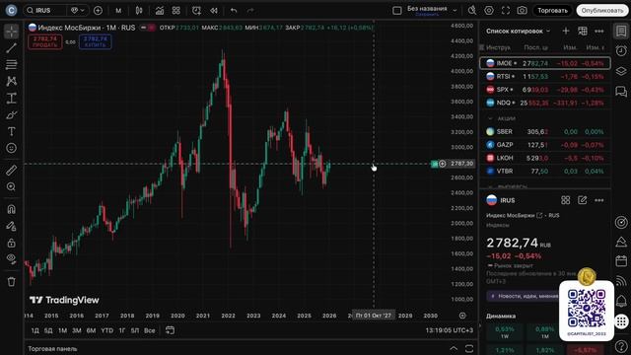Select the 5Д time range tab
Image resolution: width=631 pixels, height=355 pixels.
click(48, 330)
